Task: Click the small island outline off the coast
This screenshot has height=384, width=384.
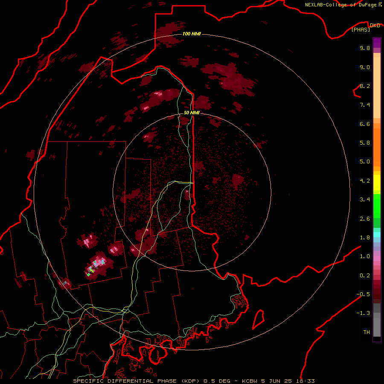Action: [259, 319]
